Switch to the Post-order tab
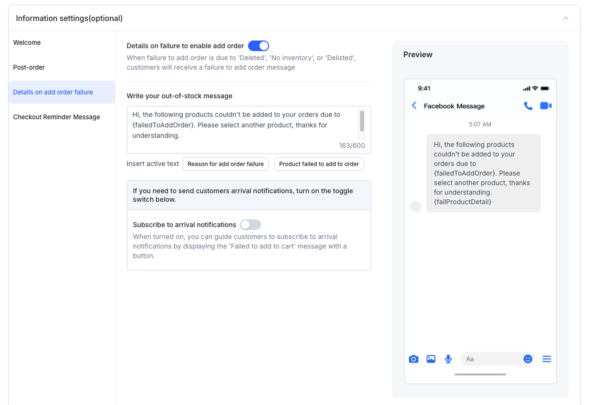This screenshot has width=592, height=405. [29, 67]
